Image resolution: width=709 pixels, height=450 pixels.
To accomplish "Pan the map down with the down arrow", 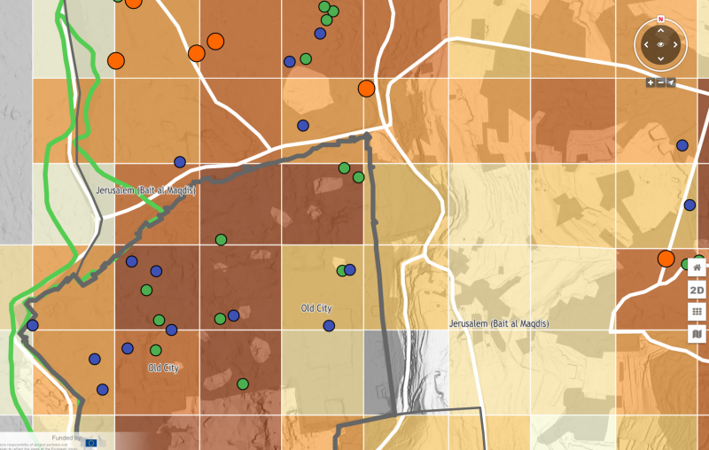I will [x=660, y=58].
